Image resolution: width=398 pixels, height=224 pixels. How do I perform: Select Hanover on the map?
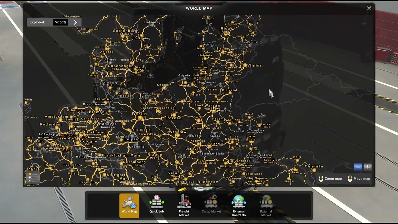pos(108,124)
